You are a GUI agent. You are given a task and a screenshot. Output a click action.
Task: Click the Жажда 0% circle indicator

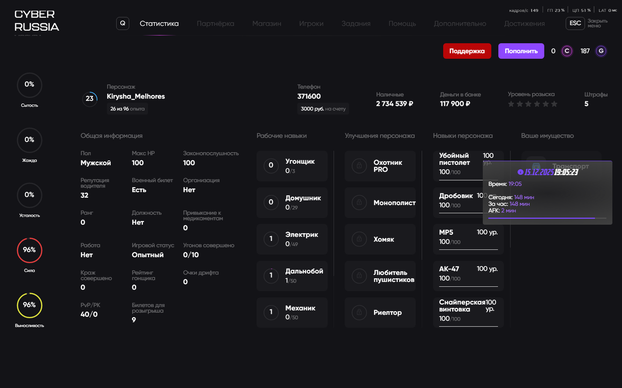pyautogui.click(x=30, y=140)
